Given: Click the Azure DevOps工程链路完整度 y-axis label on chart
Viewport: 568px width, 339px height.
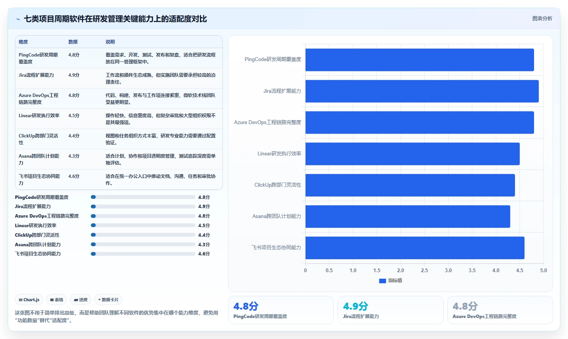Looking at the screenshot, I should pos(267,123).
